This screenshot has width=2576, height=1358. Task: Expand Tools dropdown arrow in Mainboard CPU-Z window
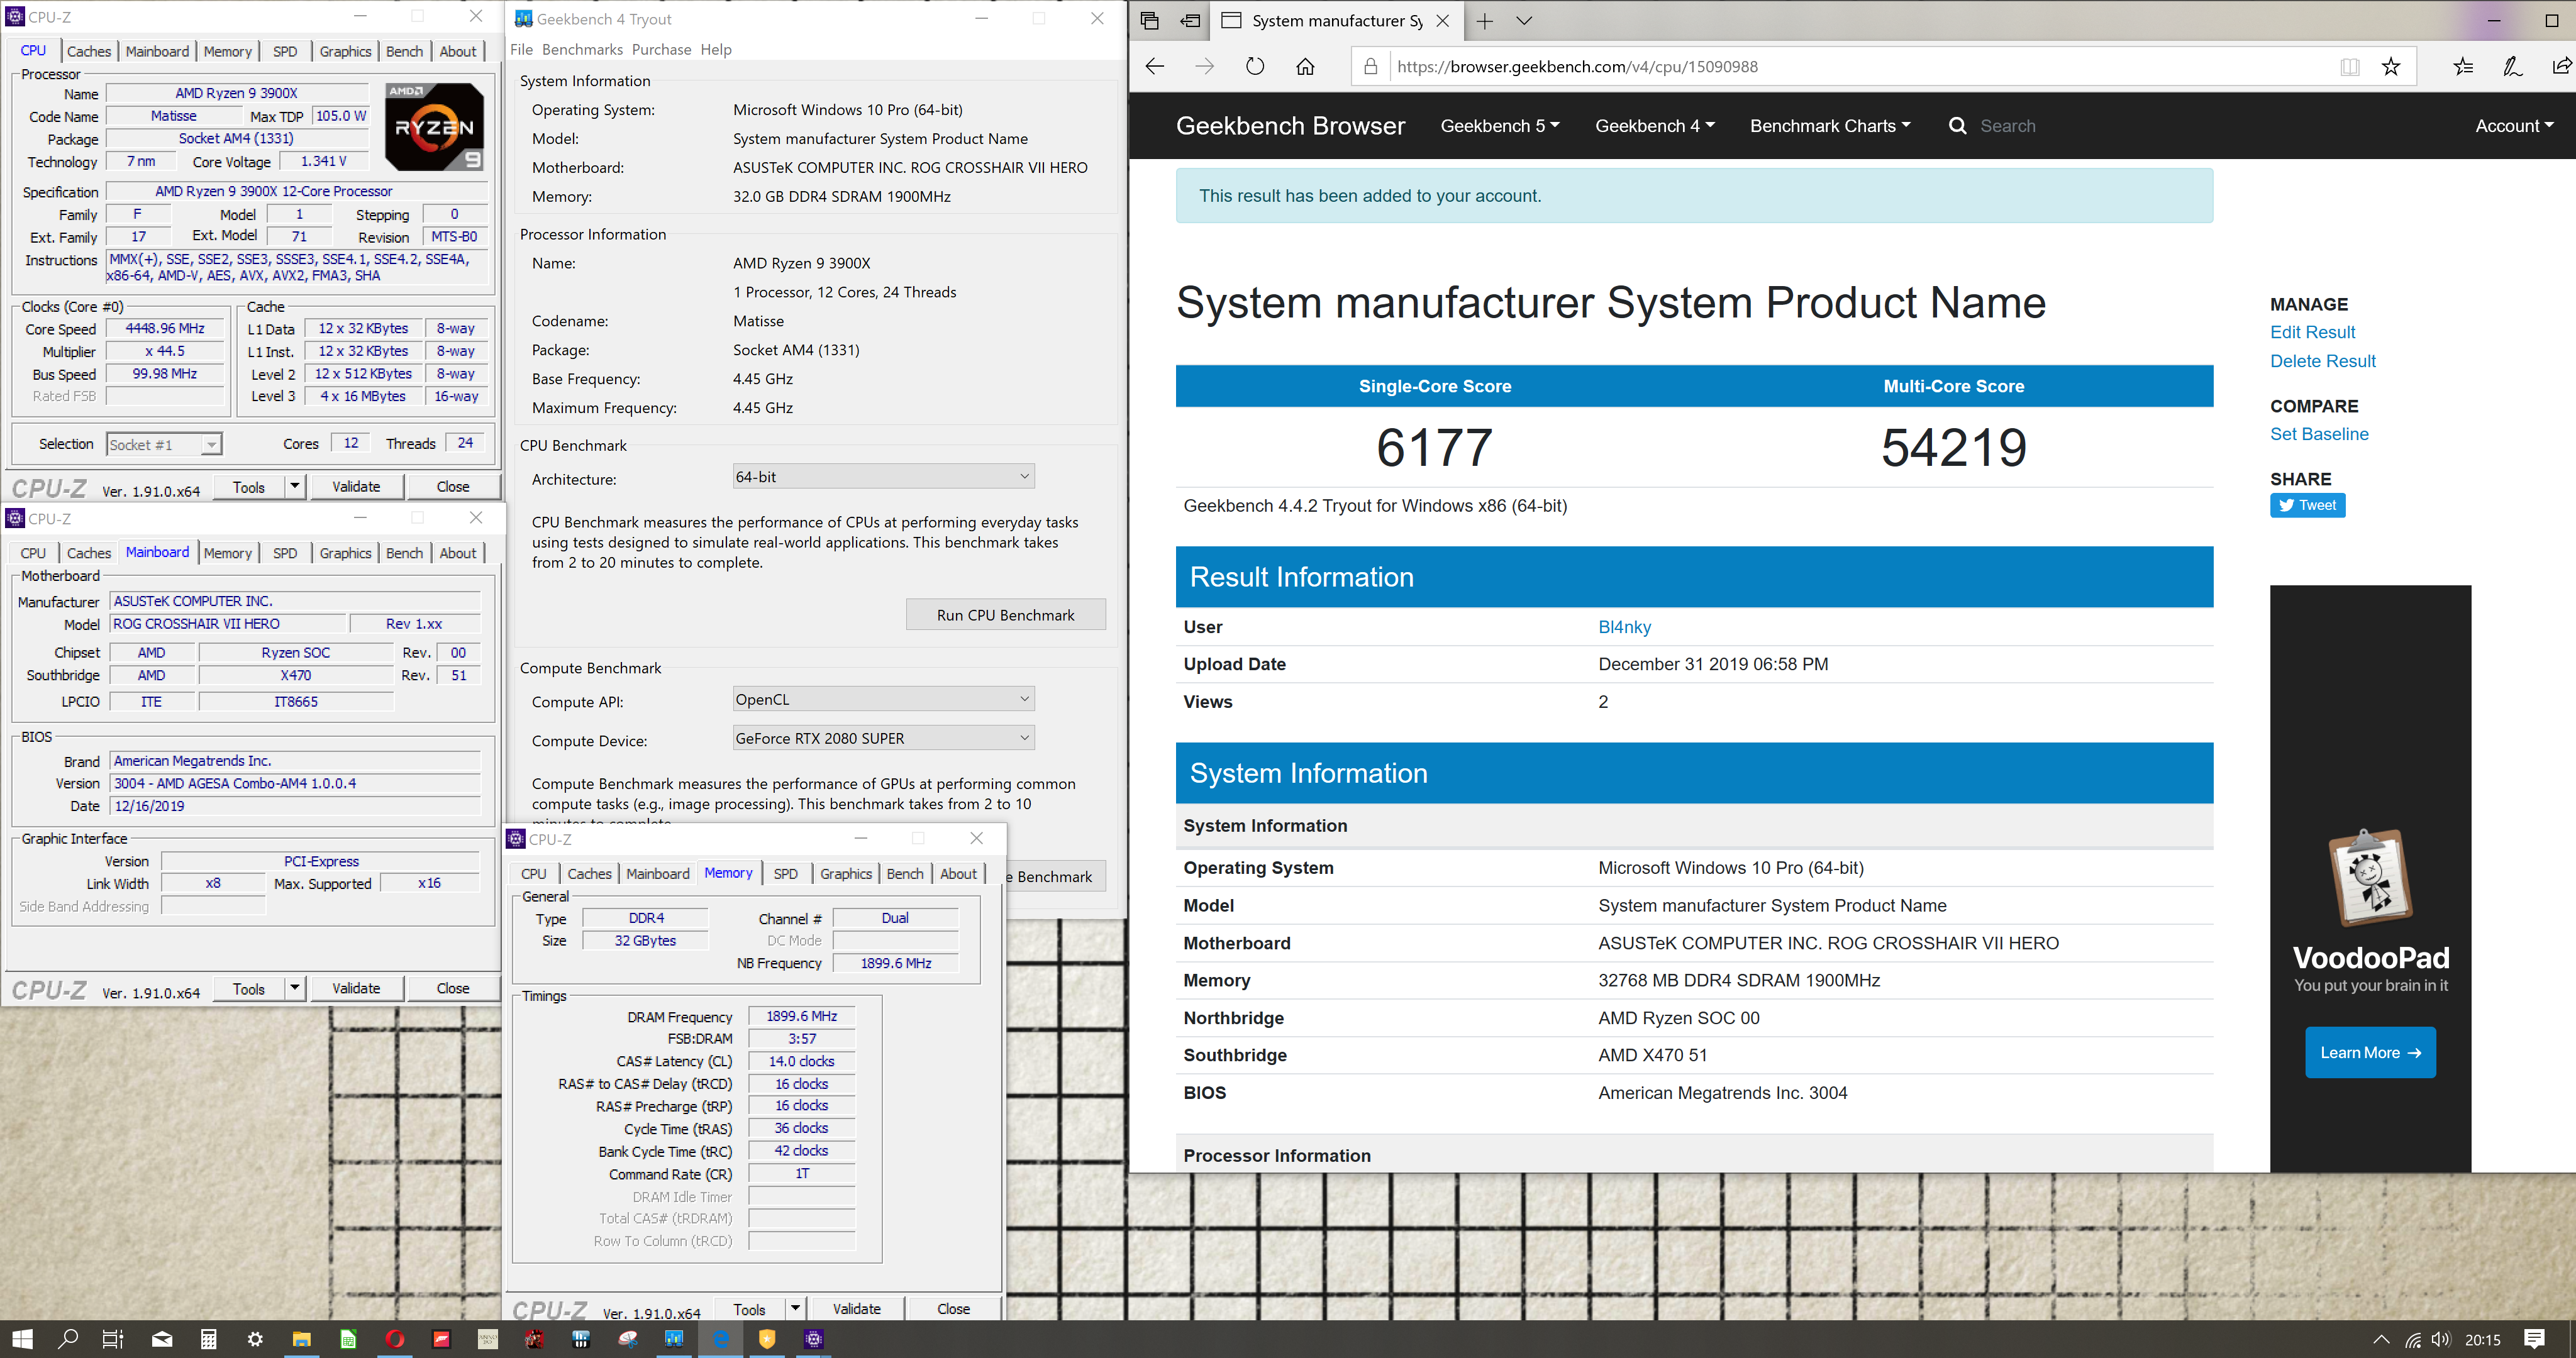pos(295,988)
